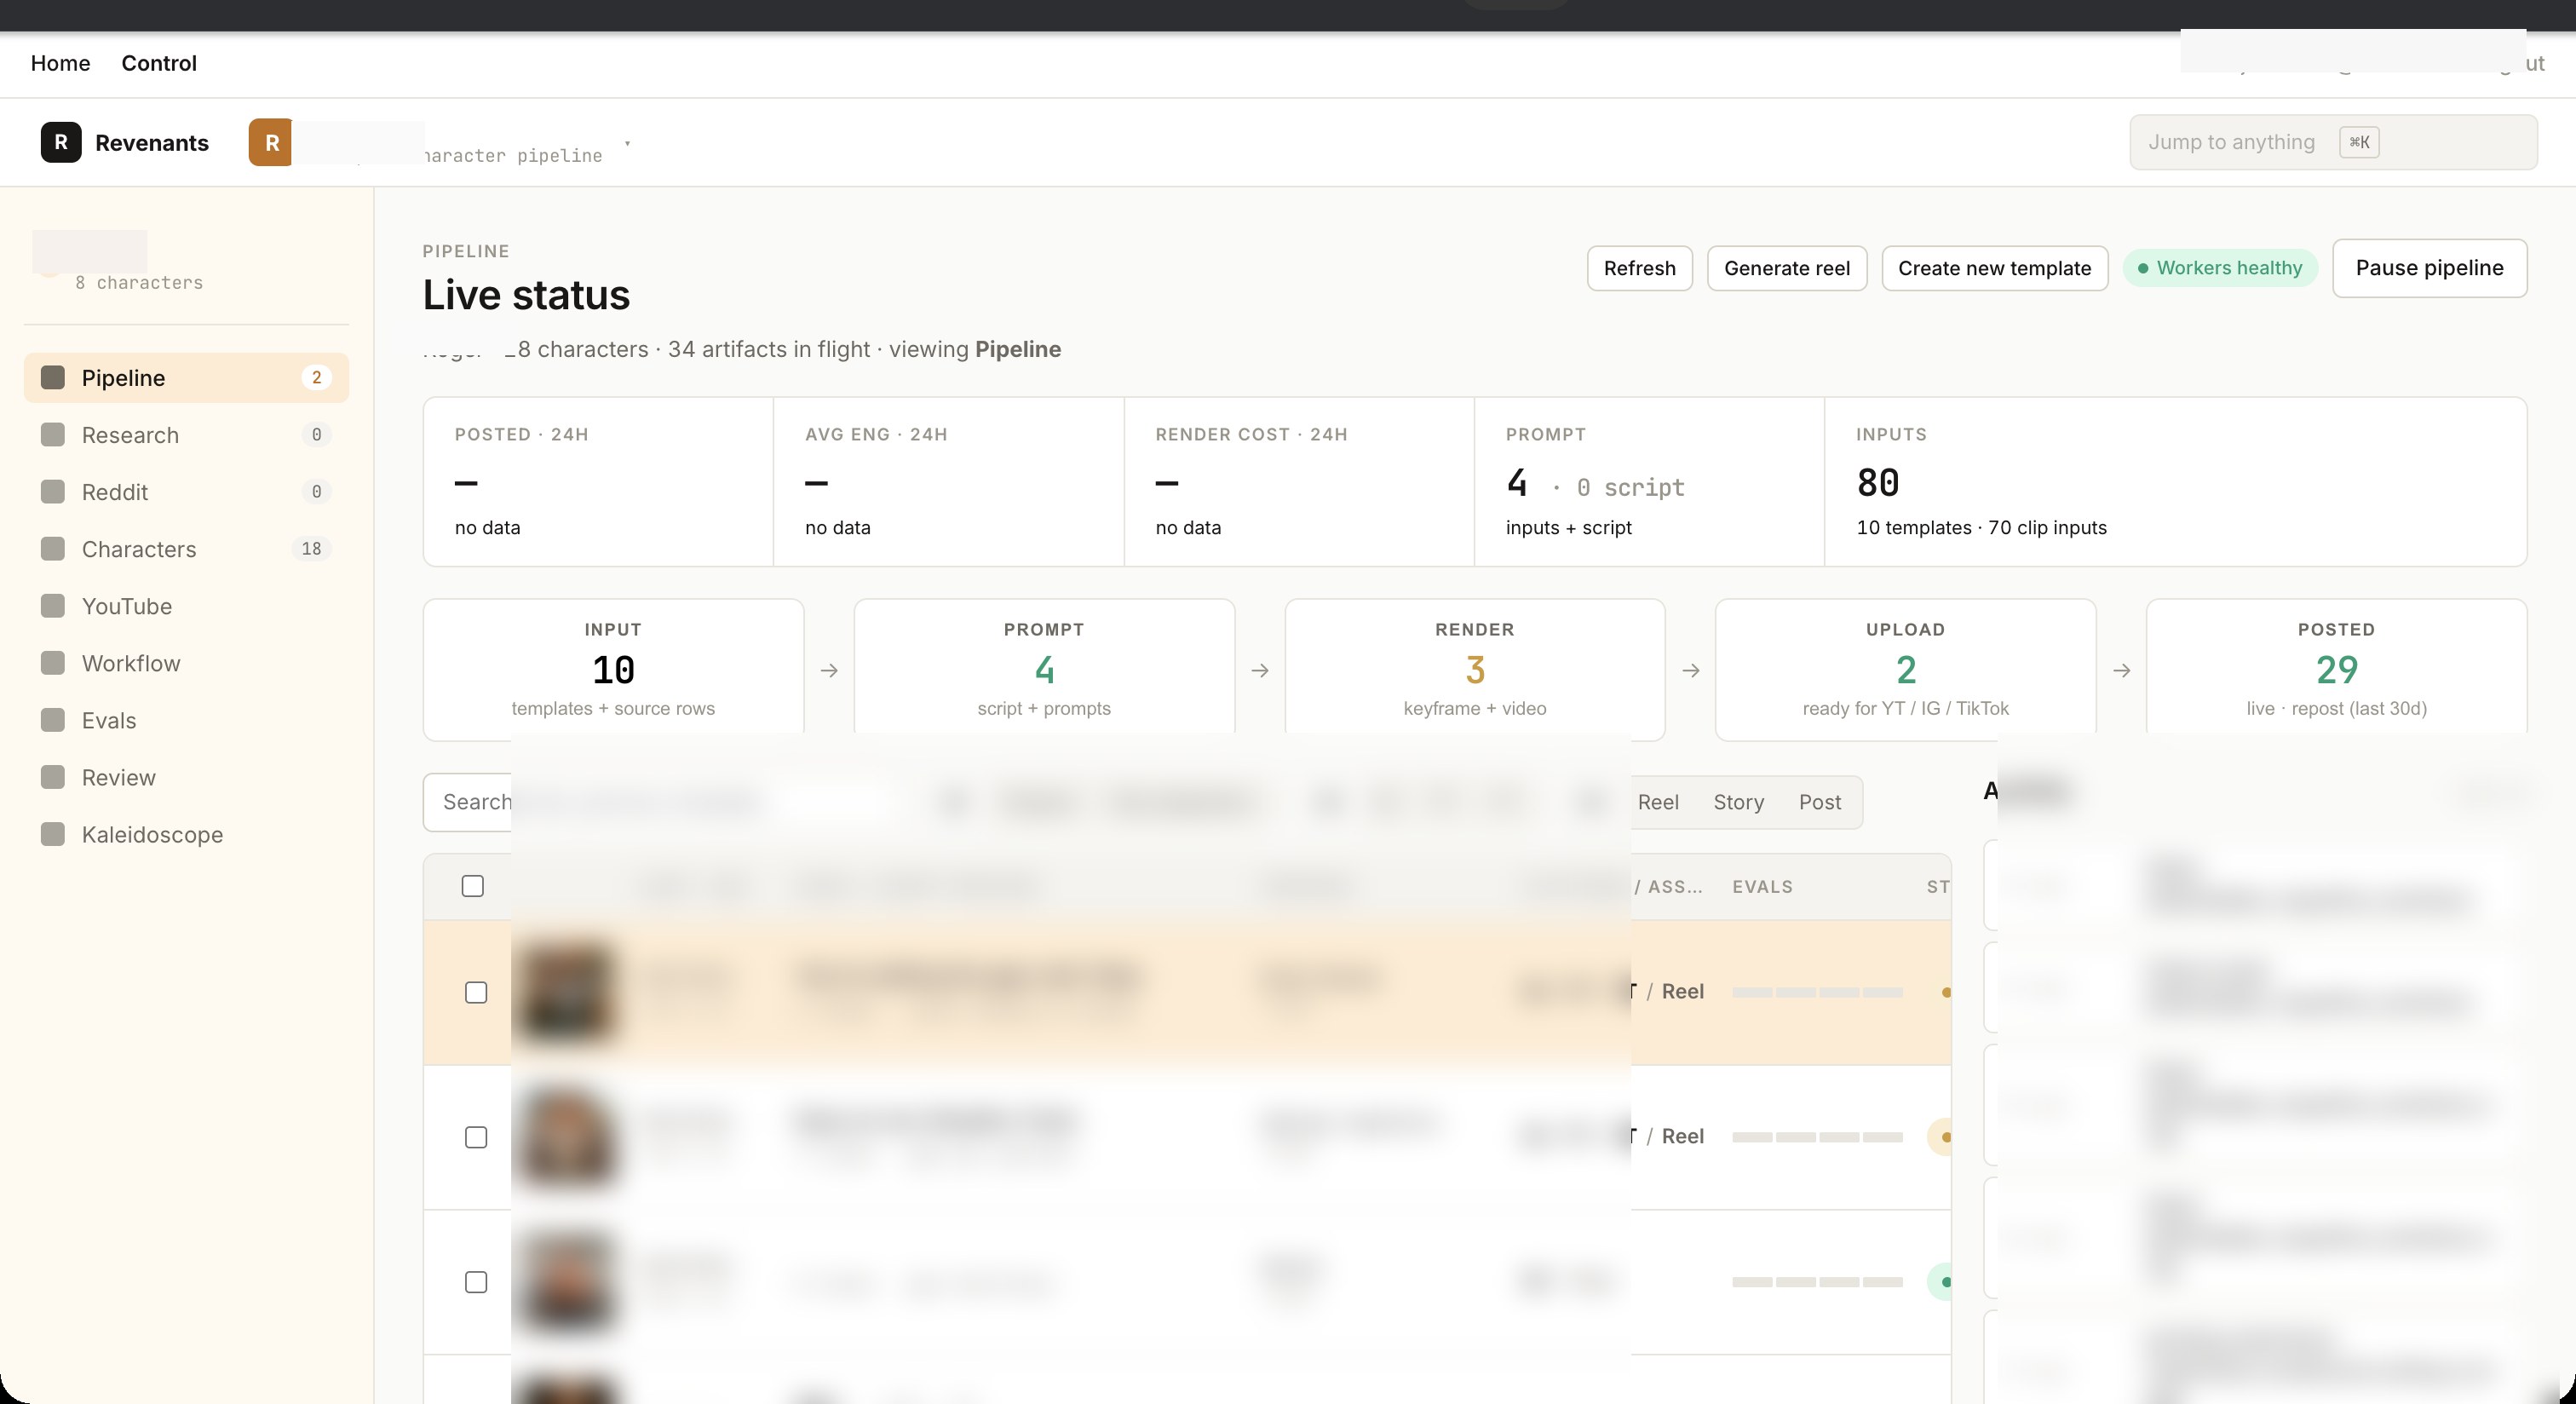The image size is (2576, 1404).
Task: Select the INPUT stage card
Action: (x=613, y=669)
